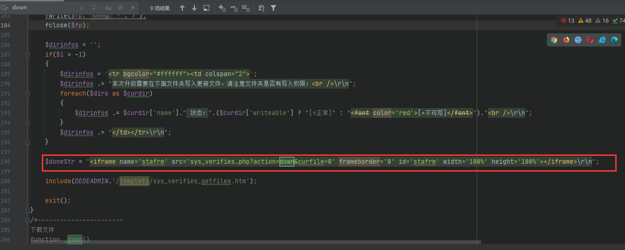This screenshot has height=250, width=625.
Task: Go to previous occurrence with the up arrow
Action: [182, 8]
